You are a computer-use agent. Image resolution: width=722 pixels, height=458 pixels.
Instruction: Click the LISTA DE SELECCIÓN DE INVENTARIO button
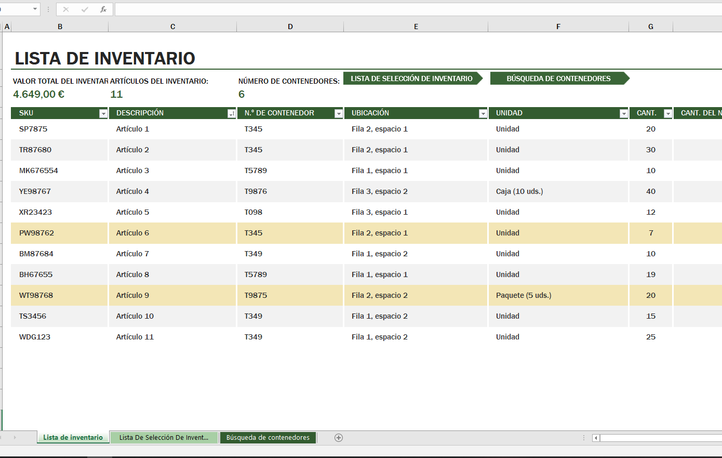pos(412,78)
